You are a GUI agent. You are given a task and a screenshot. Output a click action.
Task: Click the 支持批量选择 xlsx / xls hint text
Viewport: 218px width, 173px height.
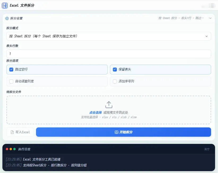click(x=109, y=117)
